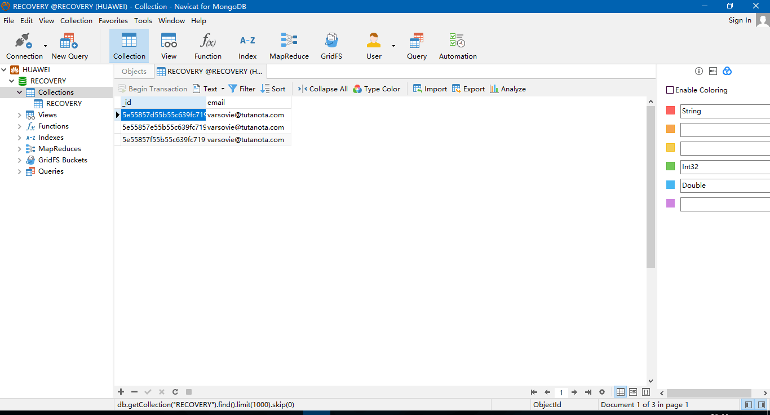The image size is (770, 415).
Task: Open the Text dropdown arrow
Action: pos(223,89)
